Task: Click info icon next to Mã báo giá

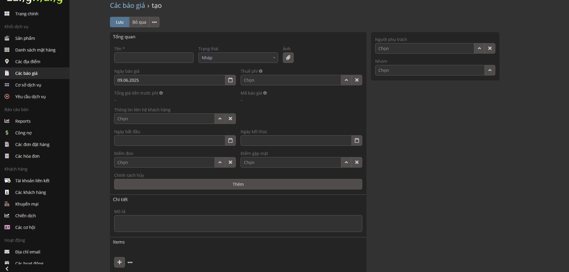Action: point(265,93)
